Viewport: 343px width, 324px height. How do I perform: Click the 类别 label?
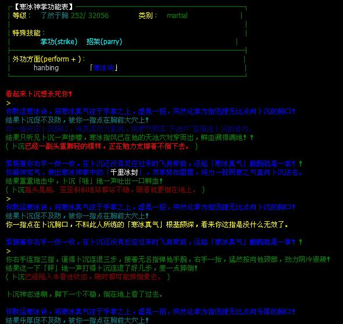click(146, 16)
